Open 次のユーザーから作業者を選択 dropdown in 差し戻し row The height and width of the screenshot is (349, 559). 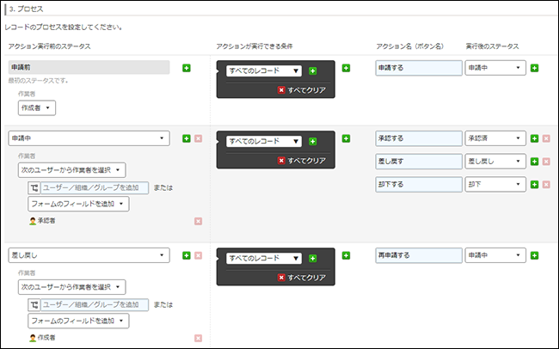[x=71, y=287]
